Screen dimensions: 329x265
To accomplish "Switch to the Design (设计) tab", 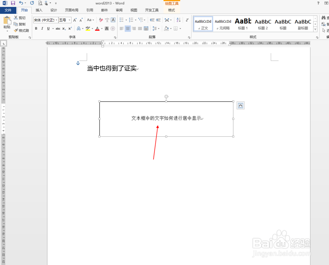I will [x=54, y=10].
